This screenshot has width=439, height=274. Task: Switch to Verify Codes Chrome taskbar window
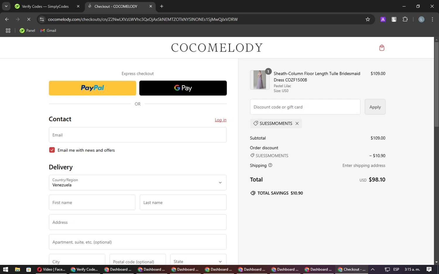pos(85,269)
